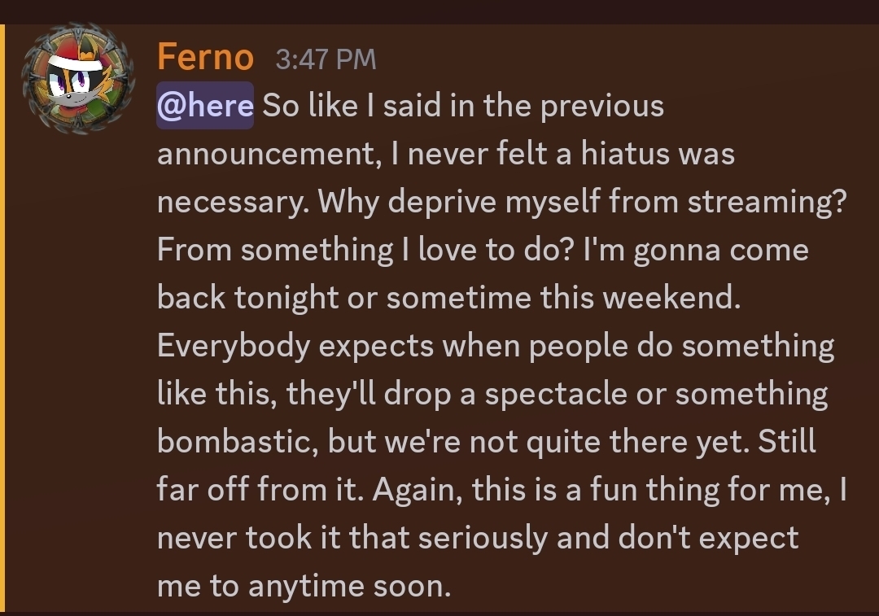Click the word "previous" in the first line

[602, 107]
